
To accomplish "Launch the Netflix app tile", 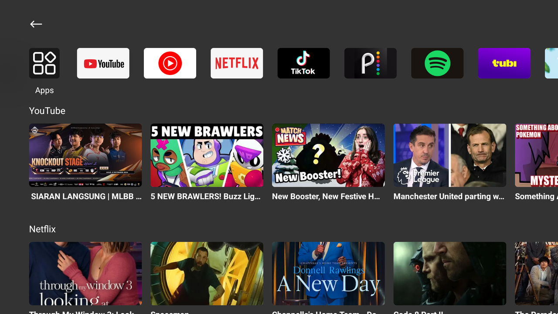I will pos(237,64).
